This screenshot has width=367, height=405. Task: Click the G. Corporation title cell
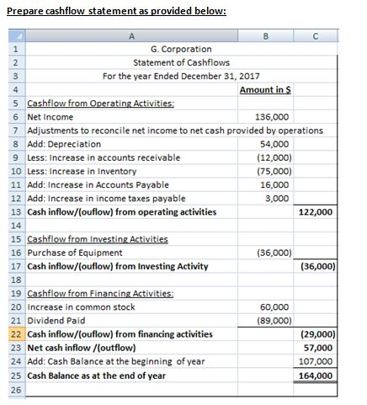click(x=181, y=49)
